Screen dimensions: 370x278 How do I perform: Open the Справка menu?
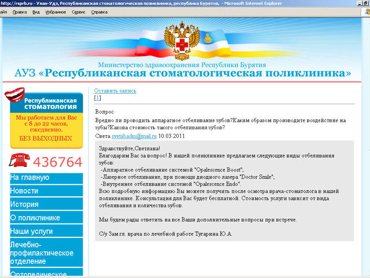click(x=99, y=12)
